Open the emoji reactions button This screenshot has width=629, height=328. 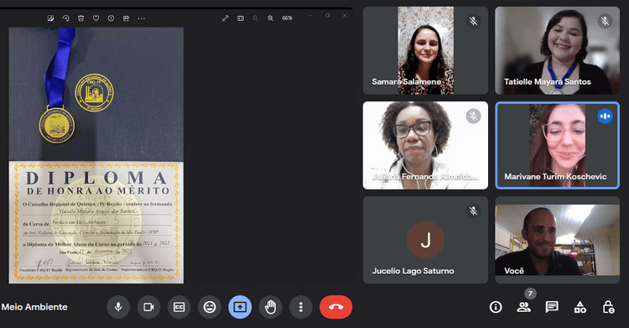point(210,307)
